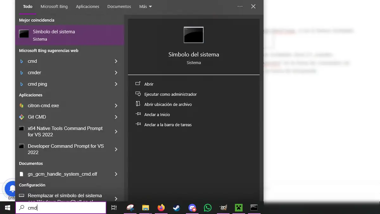Screen dimensions: 380x214
Task: Open GIMP from the taskbar
Action: pos(223,208)
